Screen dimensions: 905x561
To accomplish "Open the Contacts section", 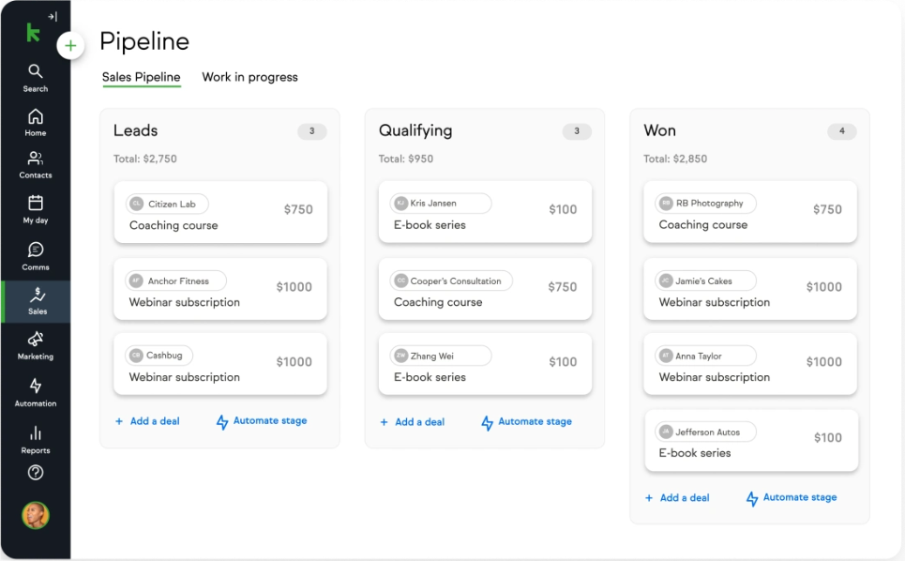I will point(35,164).
